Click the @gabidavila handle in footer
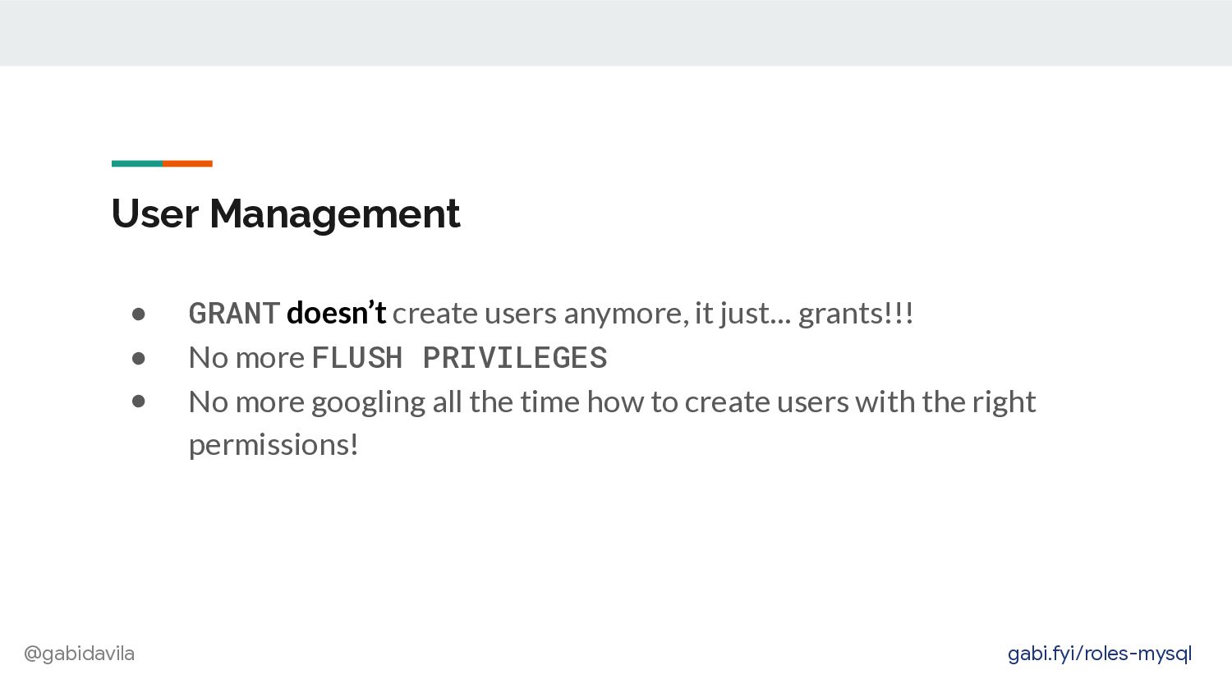The height and width of the screenshot is (693, 1232). [x=79, y=654]
